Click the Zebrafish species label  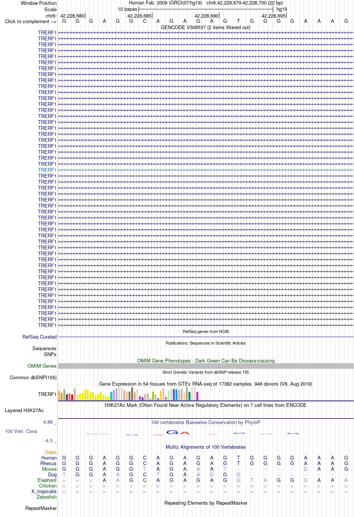pos(47,497)
